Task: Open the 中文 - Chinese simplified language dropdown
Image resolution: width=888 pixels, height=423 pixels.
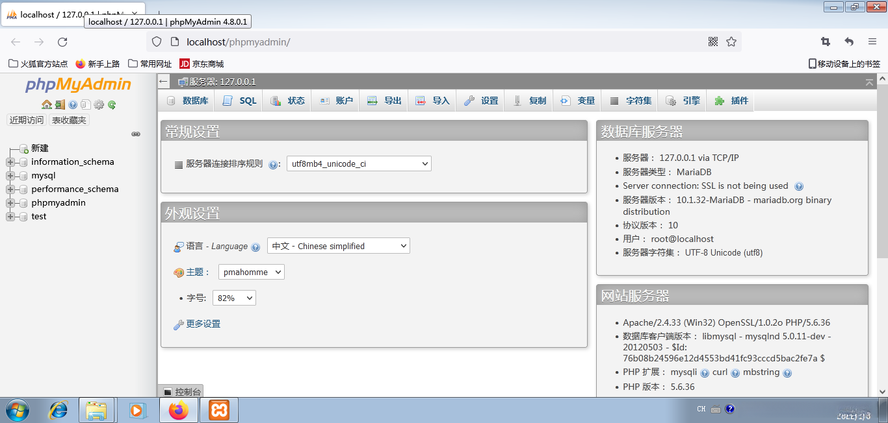Action: pos(339,246)
